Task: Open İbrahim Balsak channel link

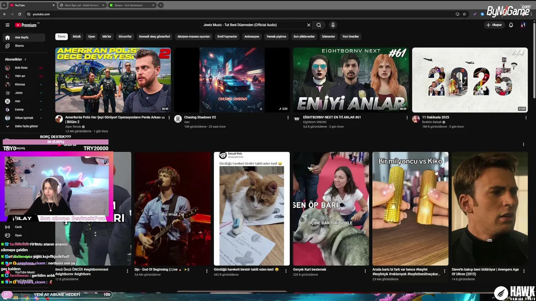Action: pyautogui.click(x=433, y=122)
